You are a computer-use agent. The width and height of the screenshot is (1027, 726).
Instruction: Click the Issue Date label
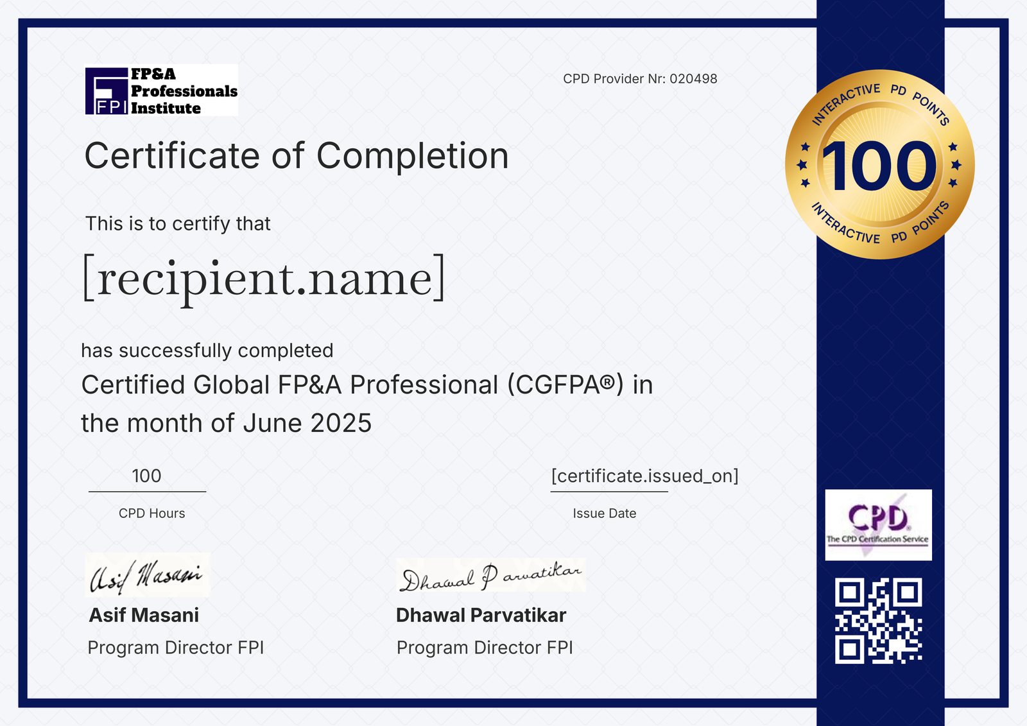click(x=604, y=514)
